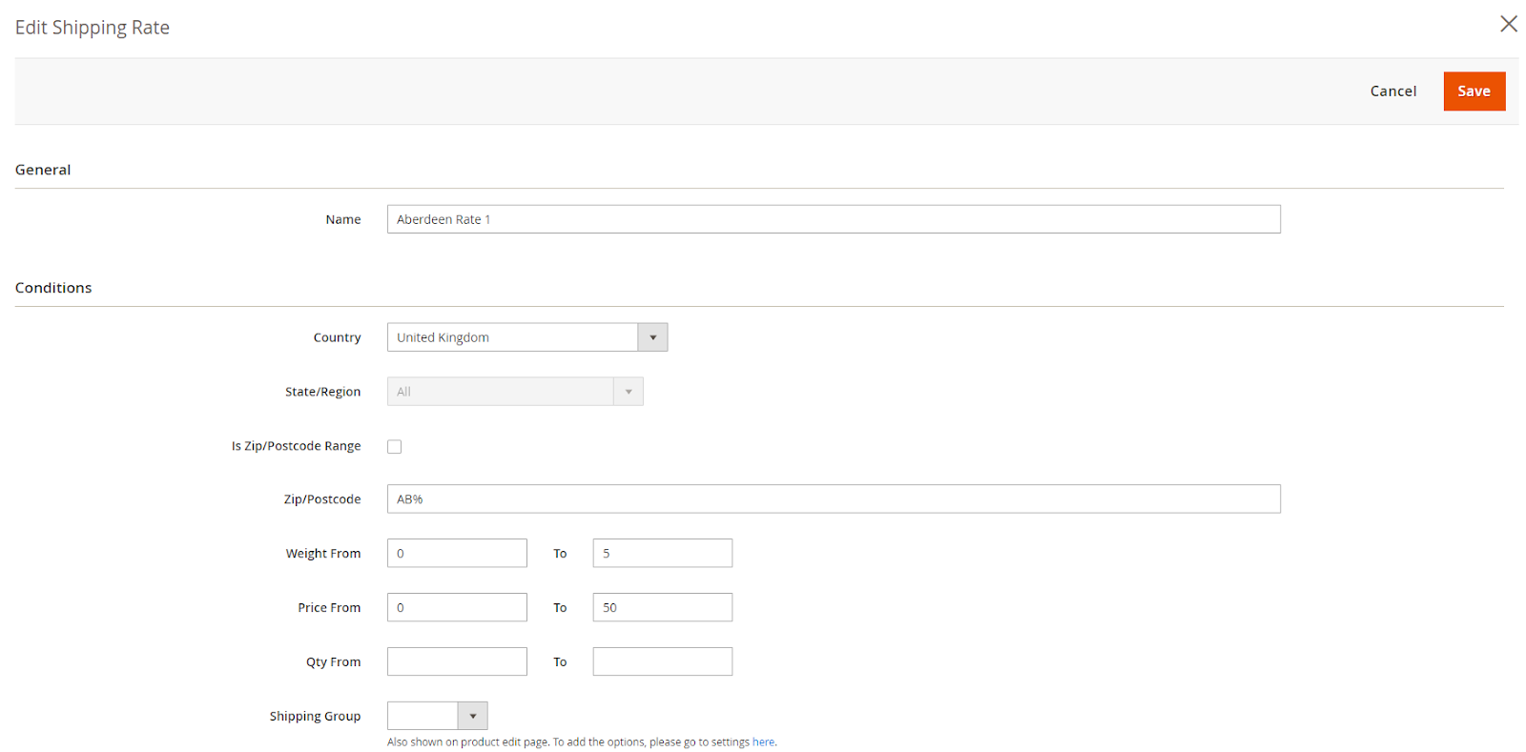Click the Edit Shipping Rate title

[93, 28]
